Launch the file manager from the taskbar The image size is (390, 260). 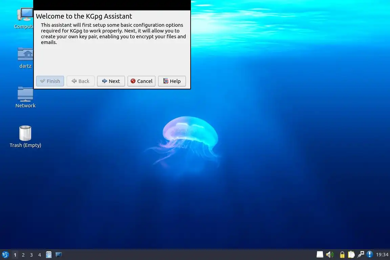tap(49, 255)
